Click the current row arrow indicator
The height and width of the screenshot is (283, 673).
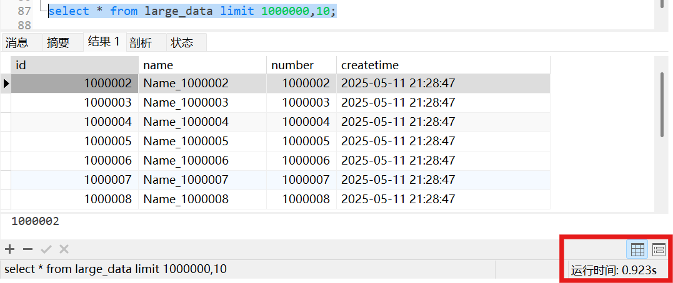point(6,84)
